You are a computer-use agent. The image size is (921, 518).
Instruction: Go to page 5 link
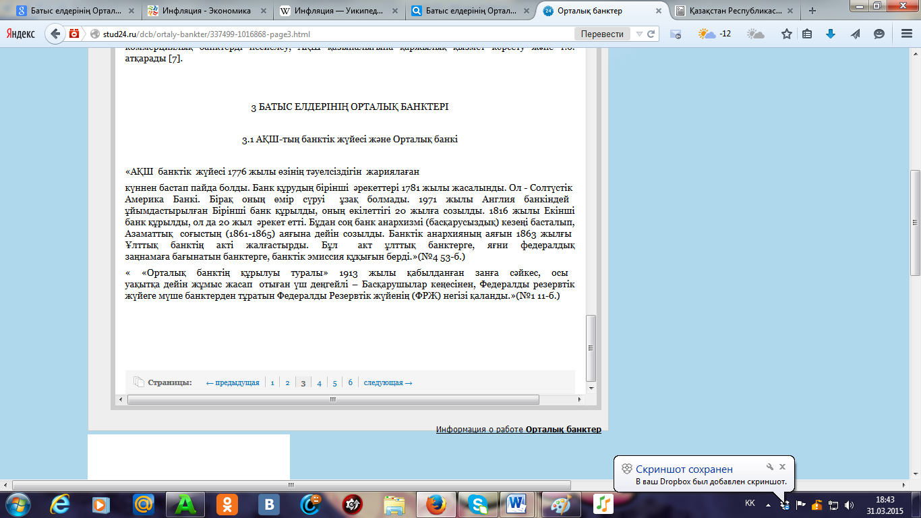[334, 382]
